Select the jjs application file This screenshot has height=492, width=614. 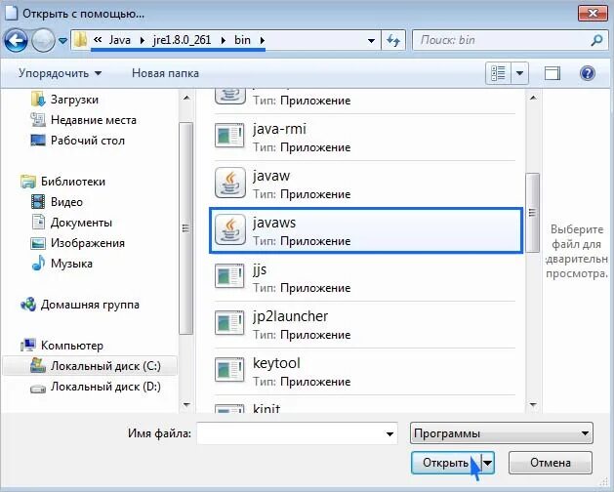pyautogui.click(x=364, y=278)
